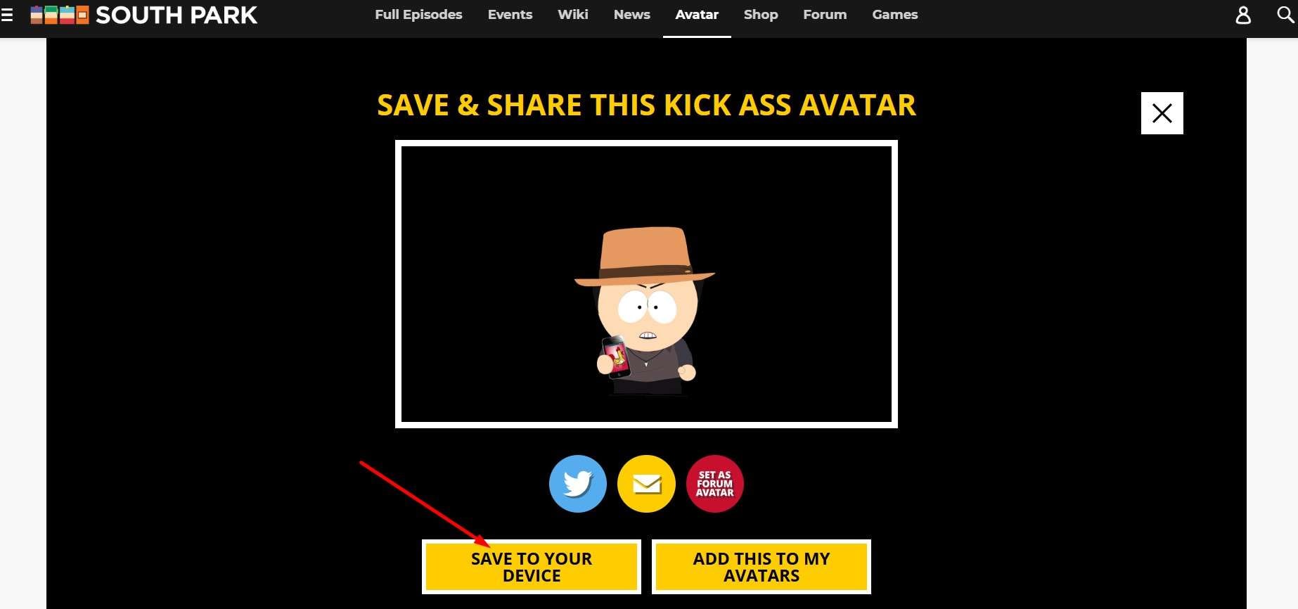Share avatar via Twitter icon
Screen dimensions: 1298x609
click(x=577, y=484)
